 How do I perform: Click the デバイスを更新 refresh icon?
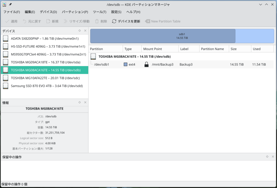(114, 21)
